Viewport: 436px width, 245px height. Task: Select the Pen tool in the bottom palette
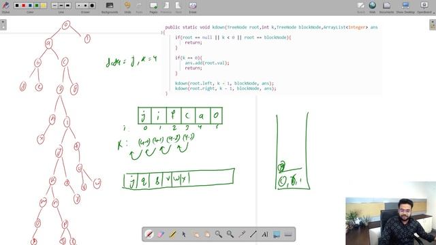tap(149, 234)
